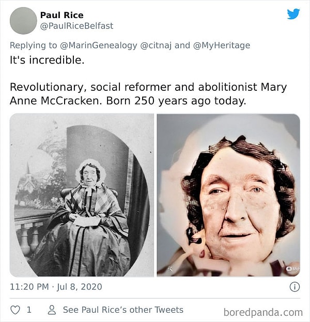Click the Paul Rice display name
Screen dimensions: 310x322
[61, 15]
